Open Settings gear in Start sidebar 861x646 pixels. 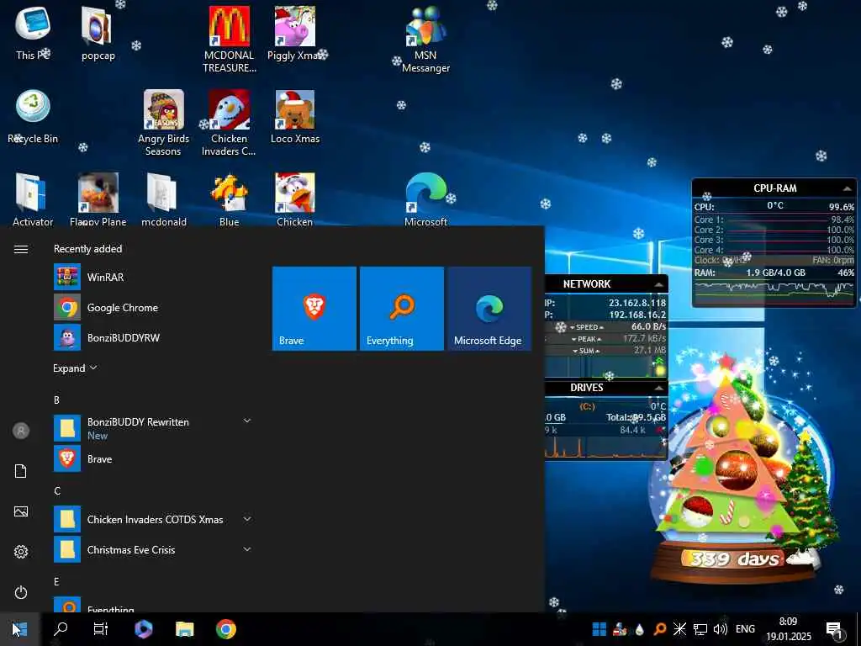pyautogui.click(x=21, y=552)
